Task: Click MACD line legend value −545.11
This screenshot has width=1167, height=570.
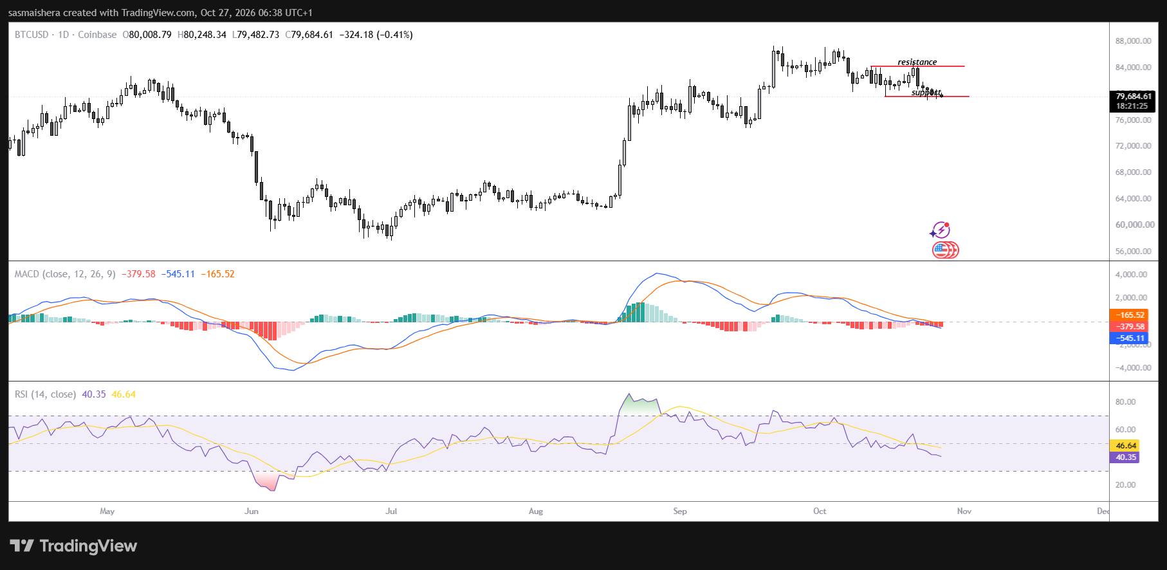Action: tap(178, 274)
